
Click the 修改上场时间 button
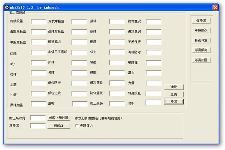pos(59,118)
